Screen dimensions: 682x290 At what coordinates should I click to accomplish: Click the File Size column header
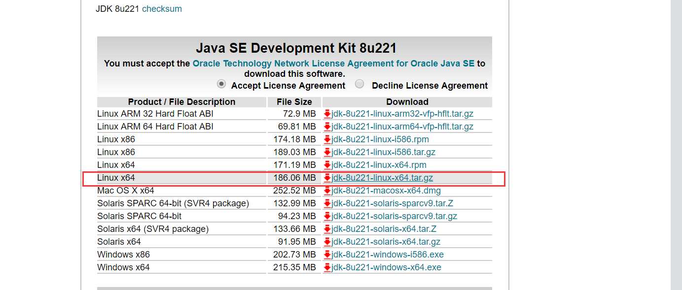coord(294,102)
